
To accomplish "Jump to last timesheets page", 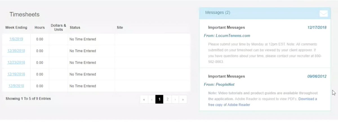I will 183,99.
